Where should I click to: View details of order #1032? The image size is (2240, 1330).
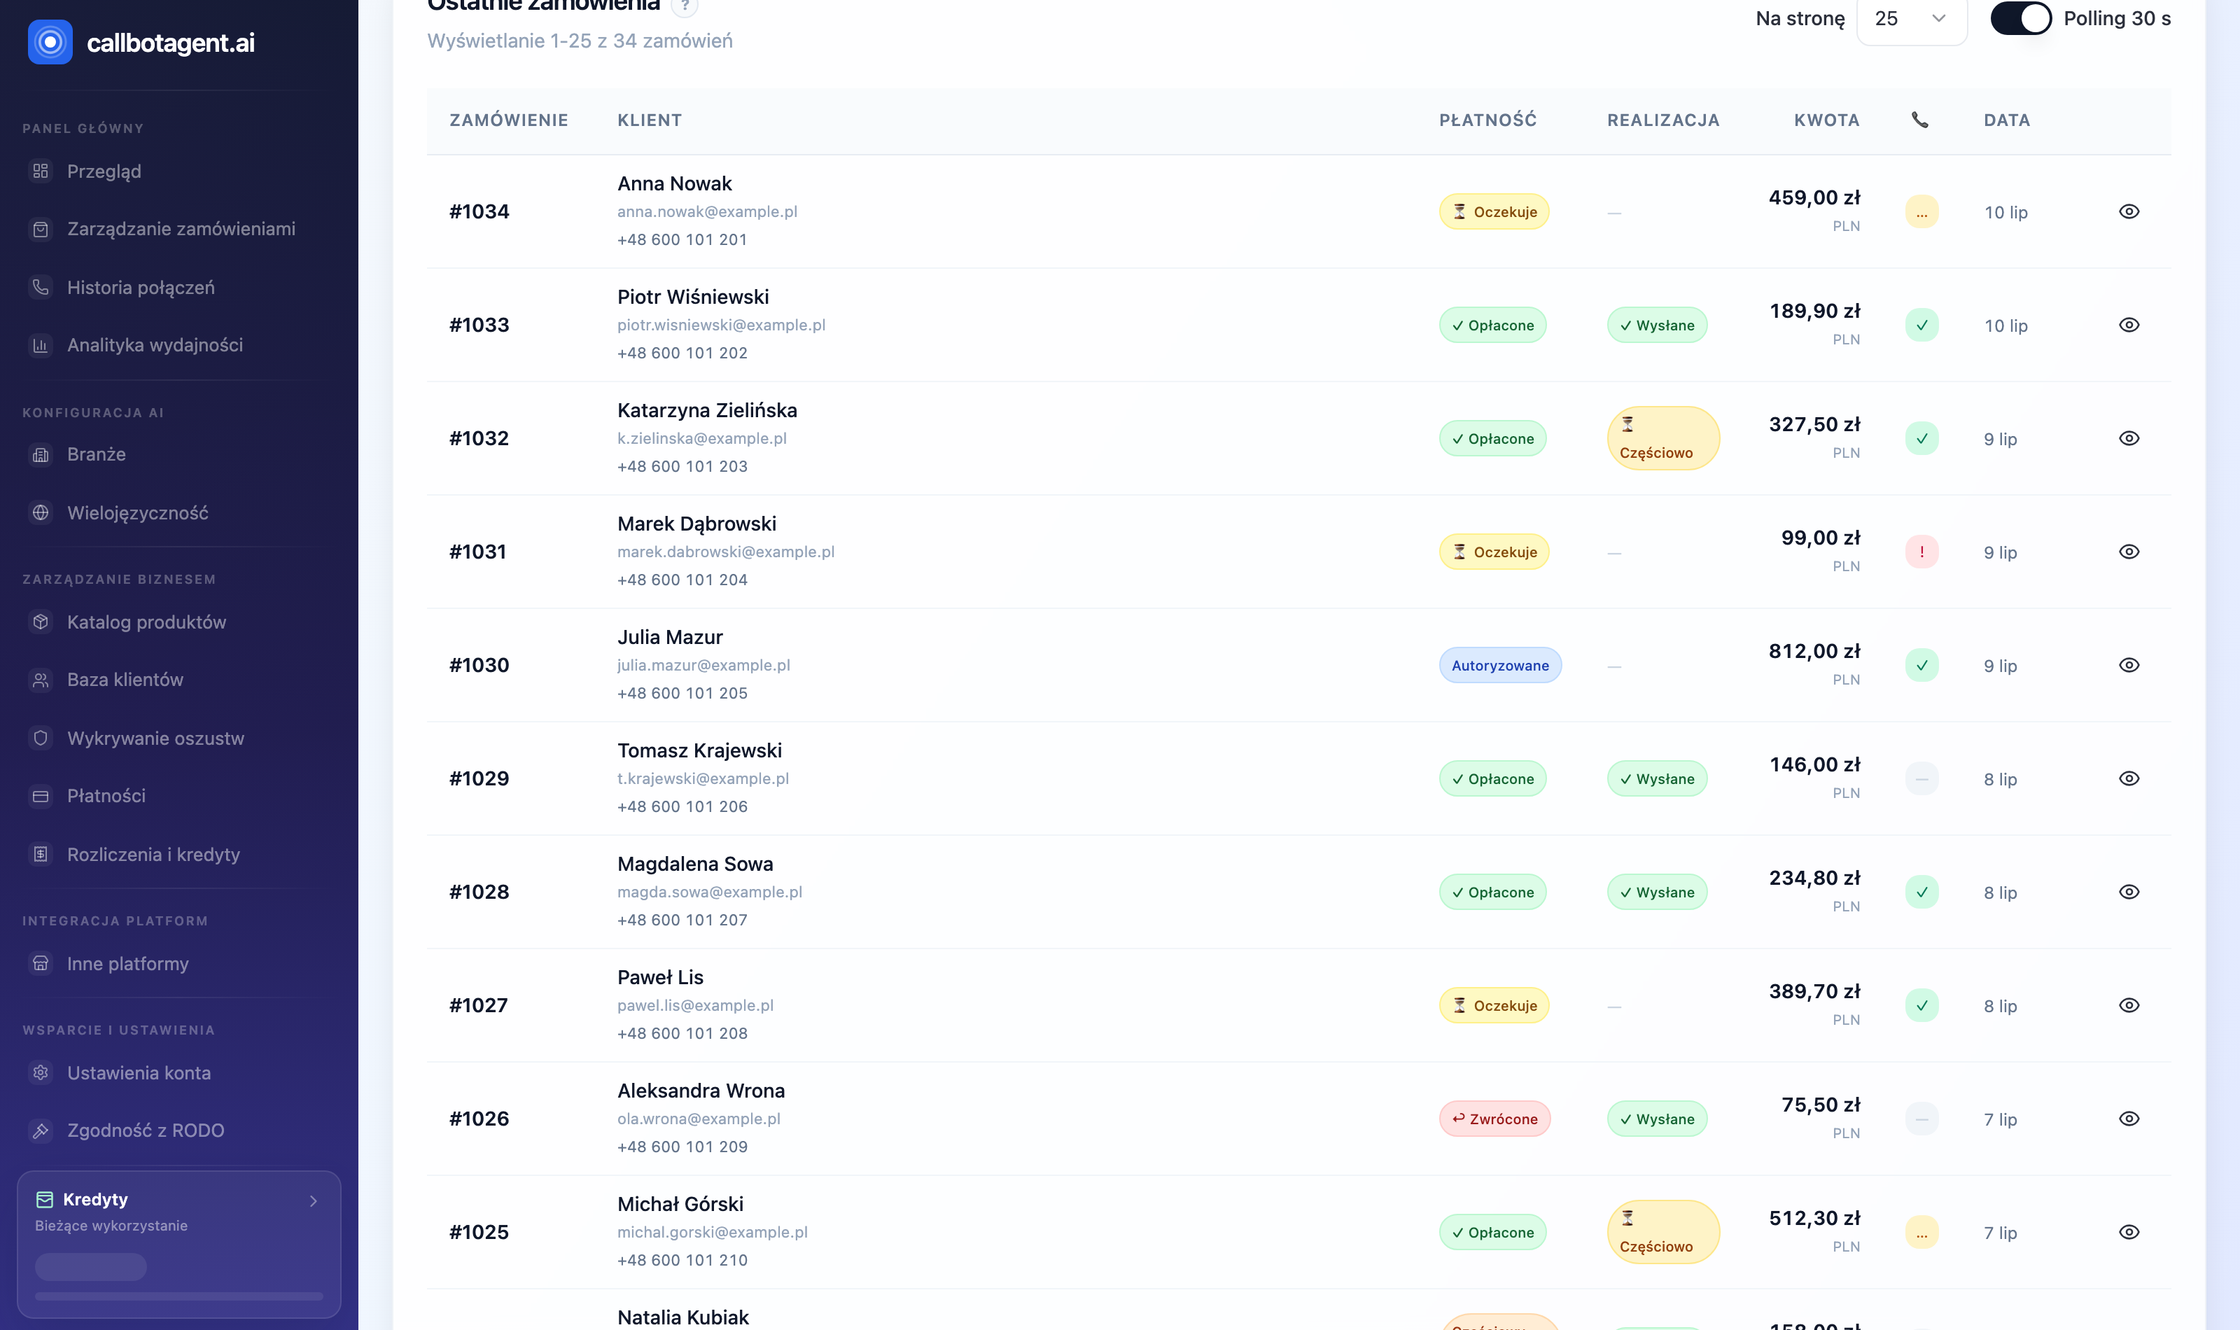[2129, 438]
